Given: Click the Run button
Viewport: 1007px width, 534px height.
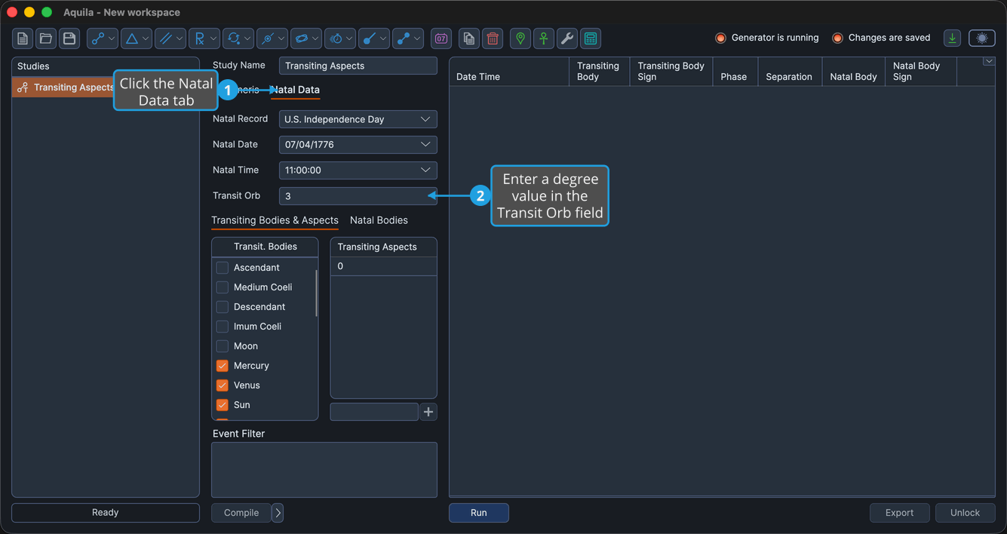Looking at the screenshot, I should point(479,513).
